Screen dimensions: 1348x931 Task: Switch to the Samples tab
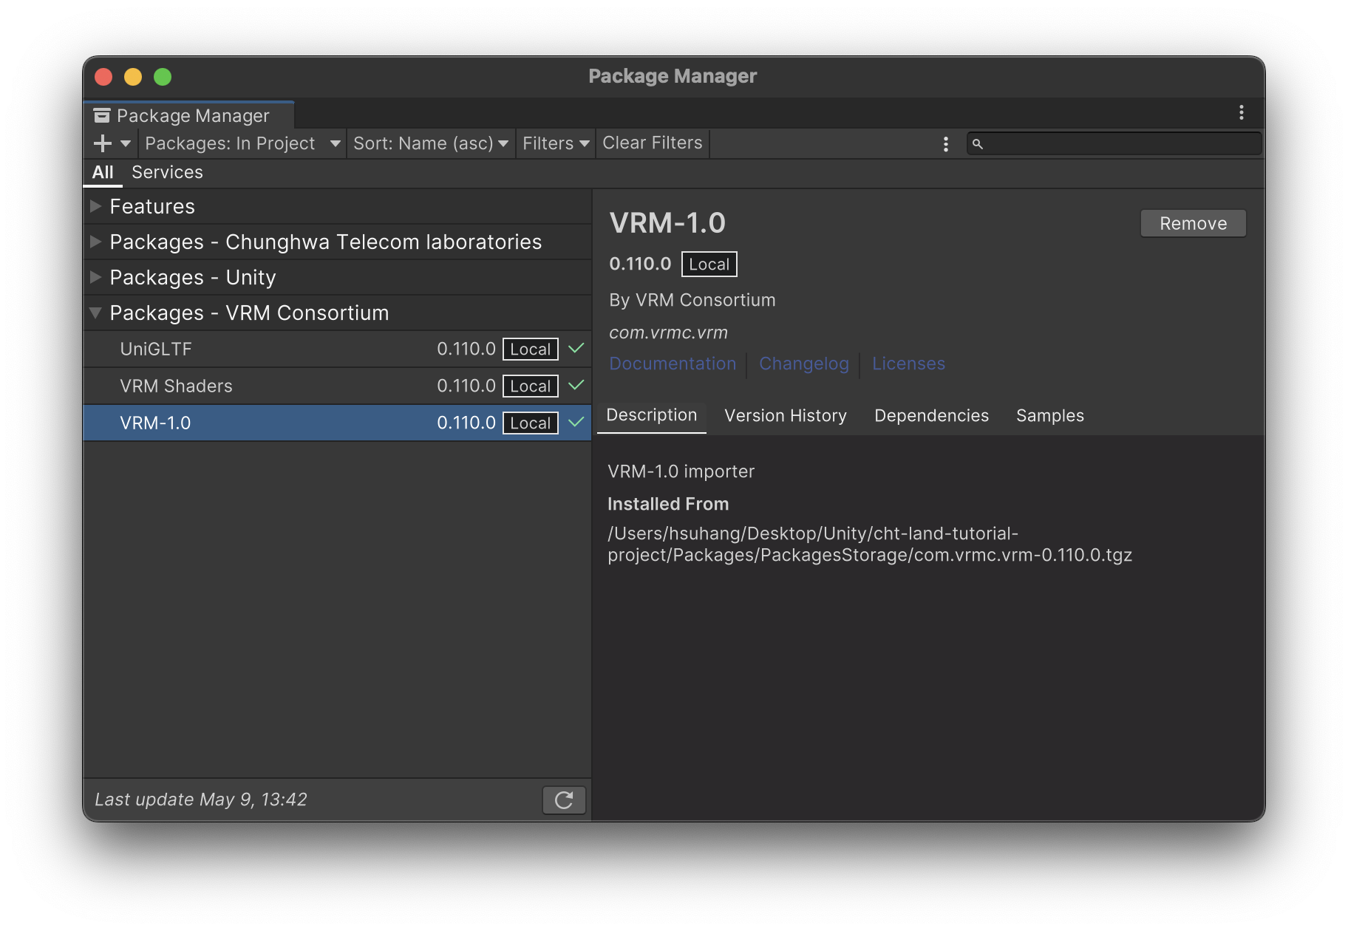pos(1050,415)
